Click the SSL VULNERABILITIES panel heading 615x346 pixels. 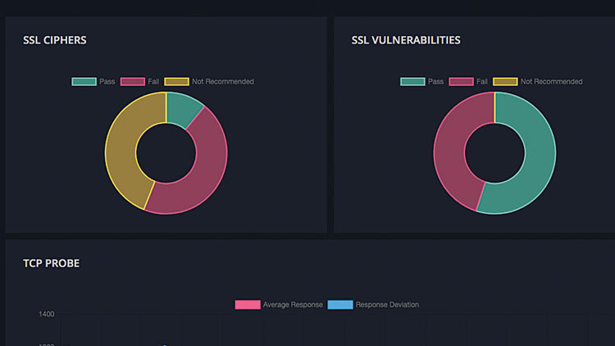[x=406, y=40]
